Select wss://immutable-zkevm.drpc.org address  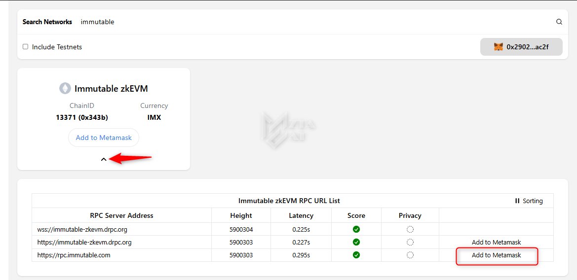[82, 230]
